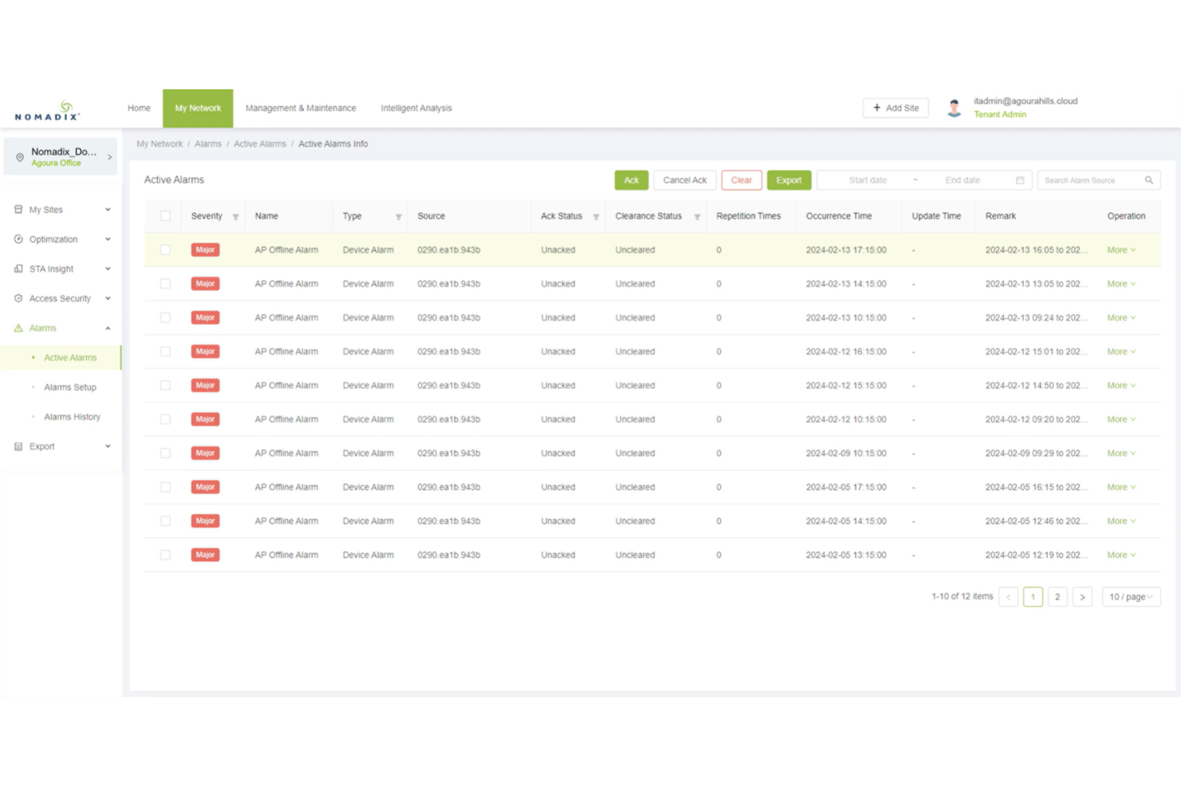Filter by Severity using funnel icon
Image resolution: width=1181 pixels, height=787 pixels.
click(235, 217)
